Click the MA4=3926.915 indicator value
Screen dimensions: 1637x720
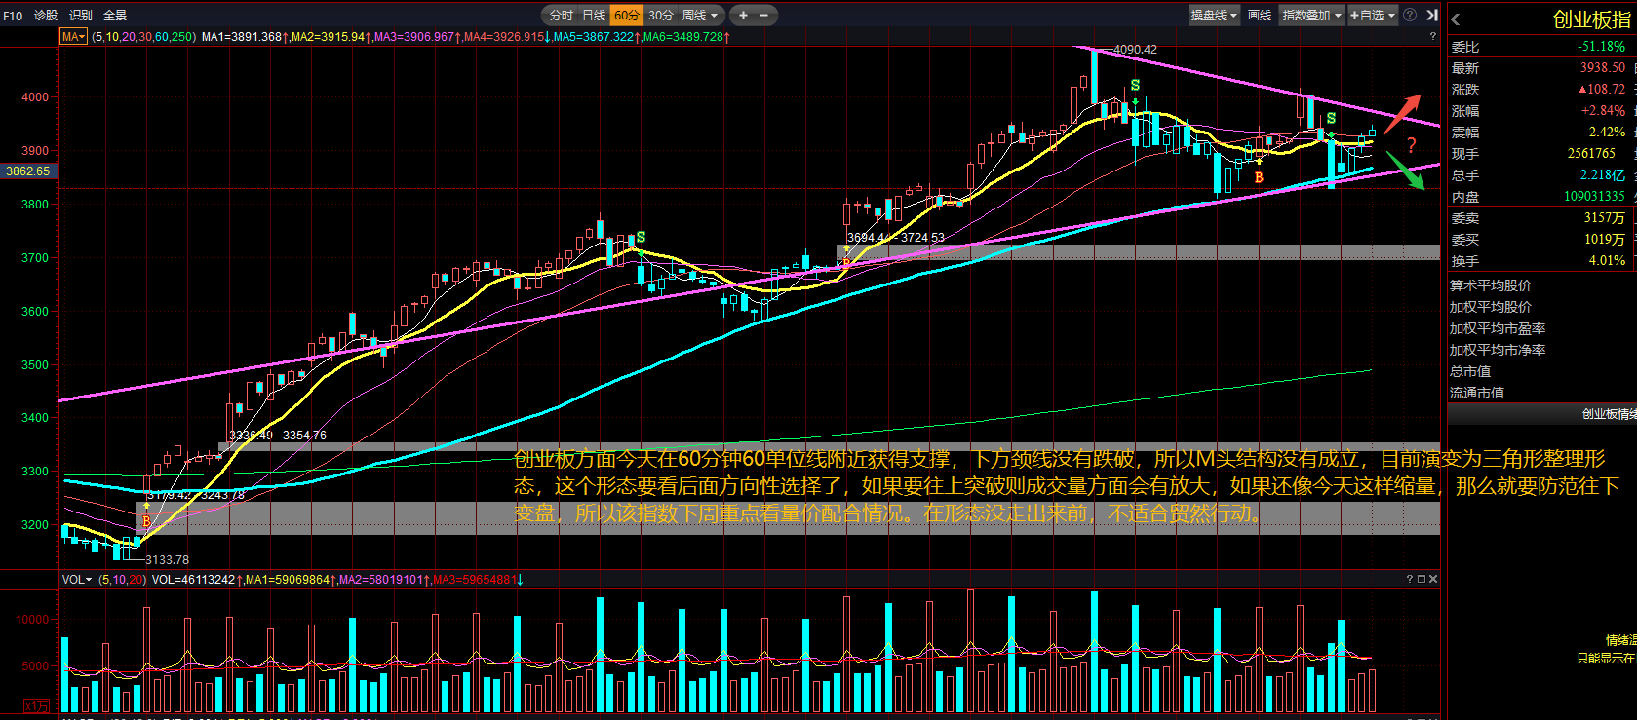(507, 37)
